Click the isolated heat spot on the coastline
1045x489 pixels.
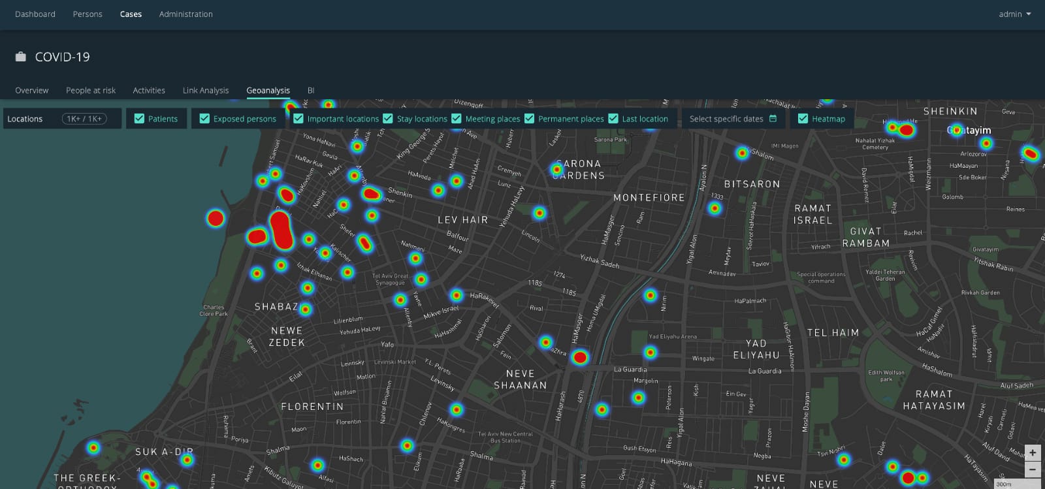[216, 218]
